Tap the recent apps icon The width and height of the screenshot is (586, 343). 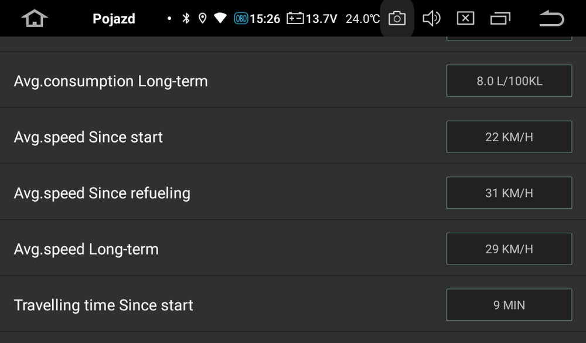tap(501, 18)
